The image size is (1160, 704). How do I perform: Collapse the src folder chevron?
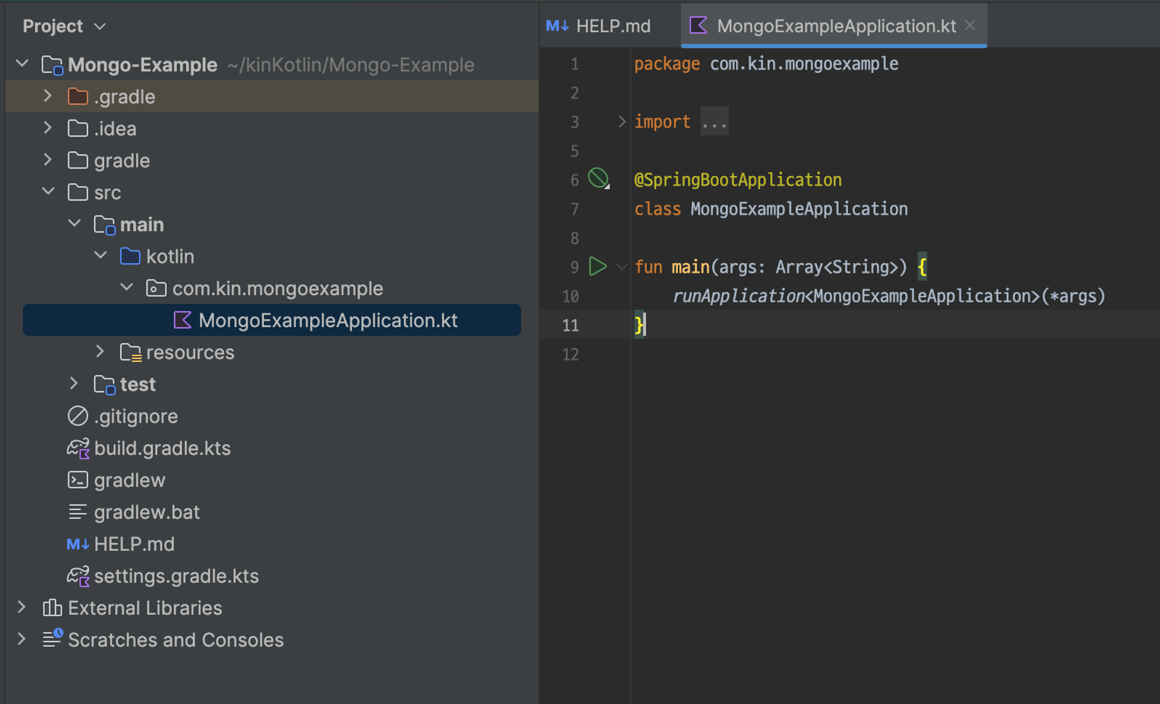pos(48,191)
